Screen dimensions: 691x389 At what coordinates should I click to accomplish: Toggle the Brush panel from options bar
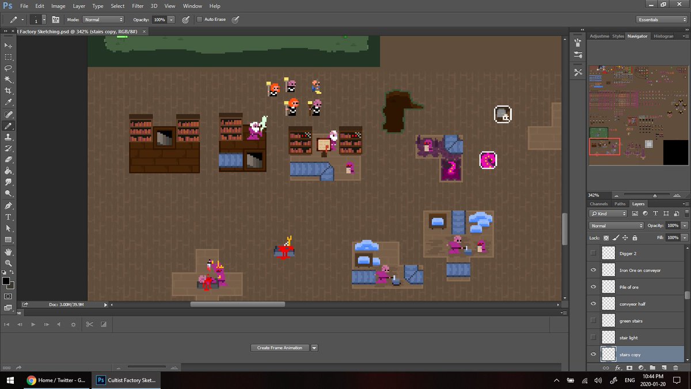[56, 20]
